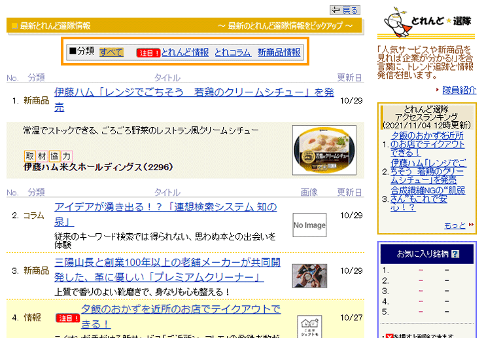
Task: Click the とれんど選隊 mascot logo
Action: point(426,22)
